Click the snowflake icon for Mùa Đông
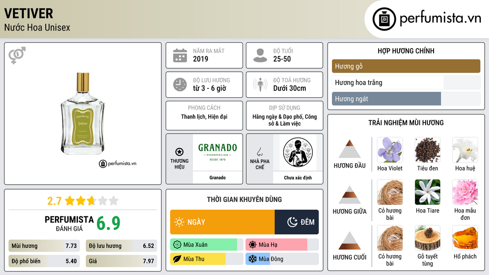The height and width of the screenshot is (275, 489). (x=253, y=259)
